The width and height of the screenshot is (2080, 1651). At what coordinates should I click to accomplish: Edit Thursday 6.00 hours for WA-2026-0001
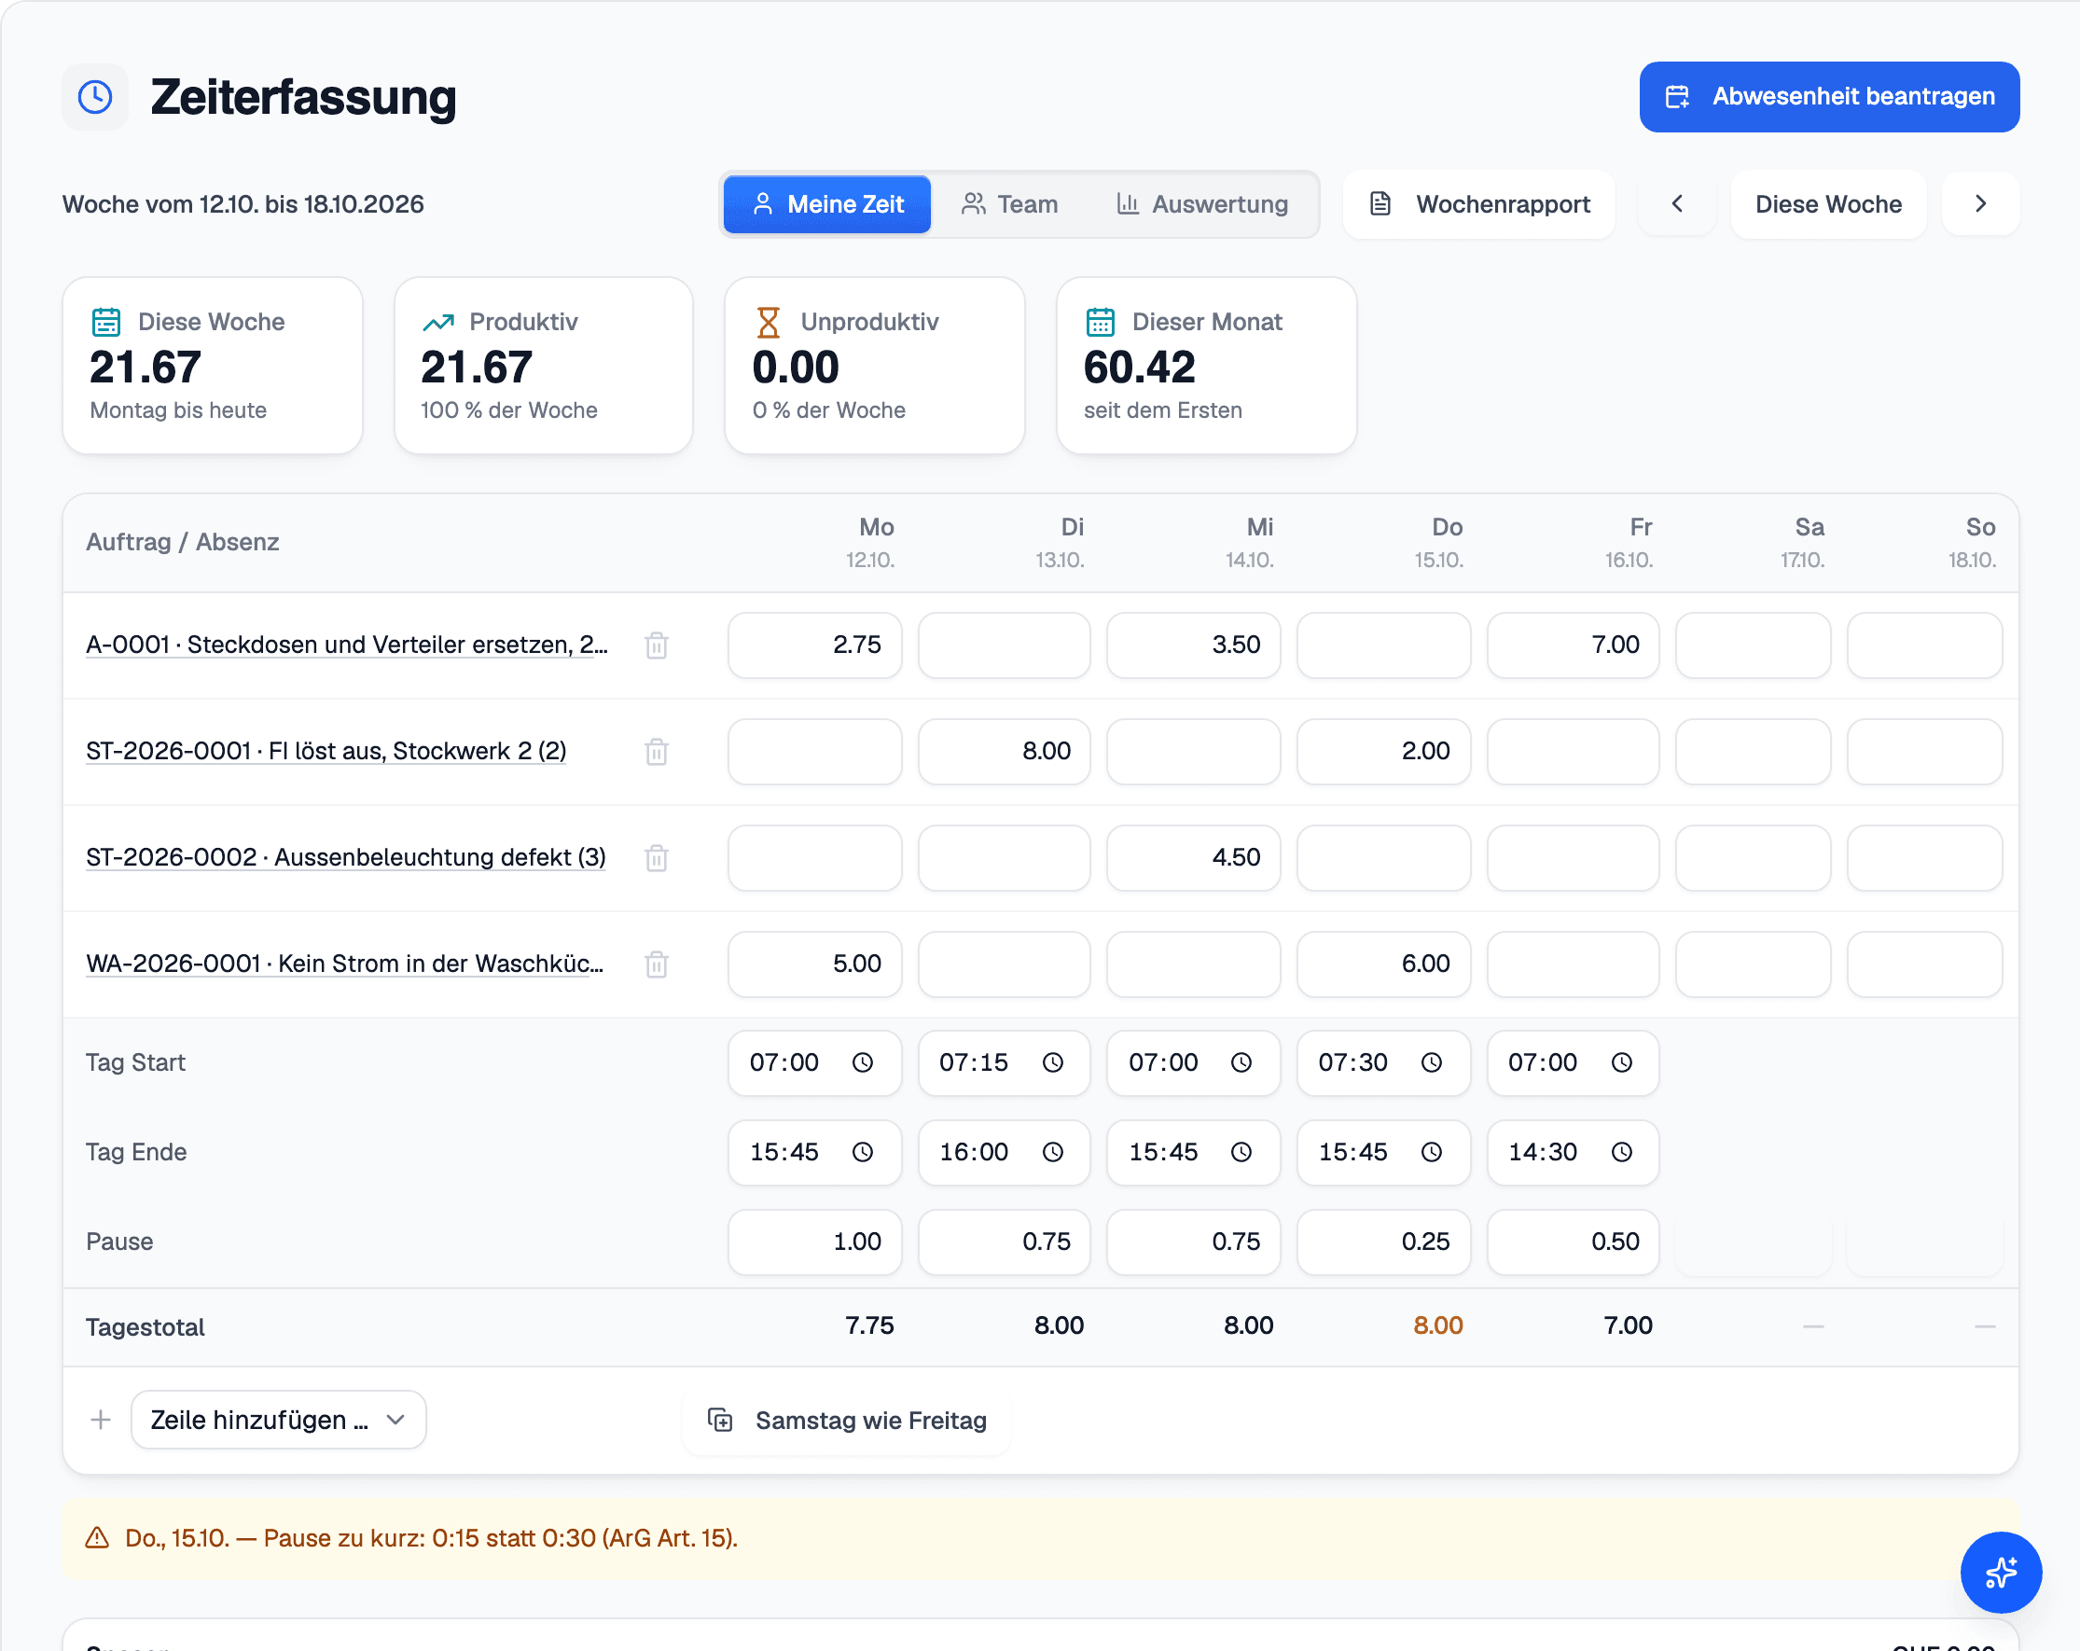tap(1383, 963)
